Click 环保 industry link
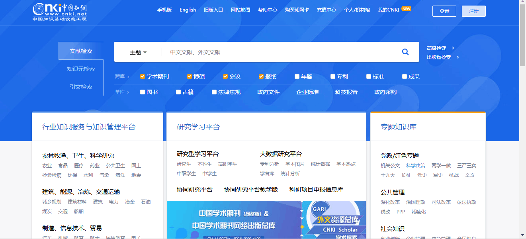The width and height of the screenshot is (526, 239). point(72,175)
